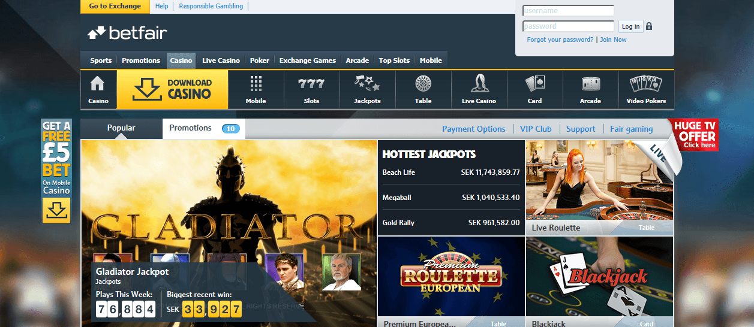Image resolution: width=754 pixels, height=327 pixels.
Task: Select the Beach Life jackpot row
Action: [x=451, y=172]
